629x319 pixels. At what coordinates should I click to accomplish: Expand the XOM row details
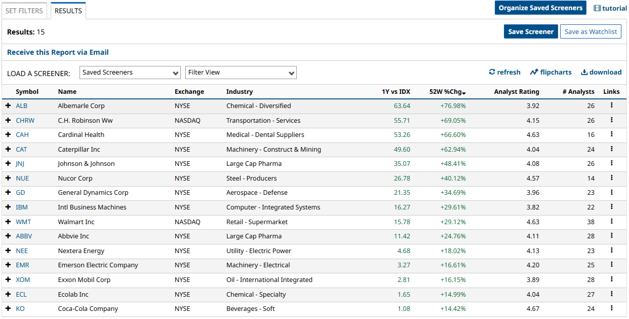pos(8,279)
